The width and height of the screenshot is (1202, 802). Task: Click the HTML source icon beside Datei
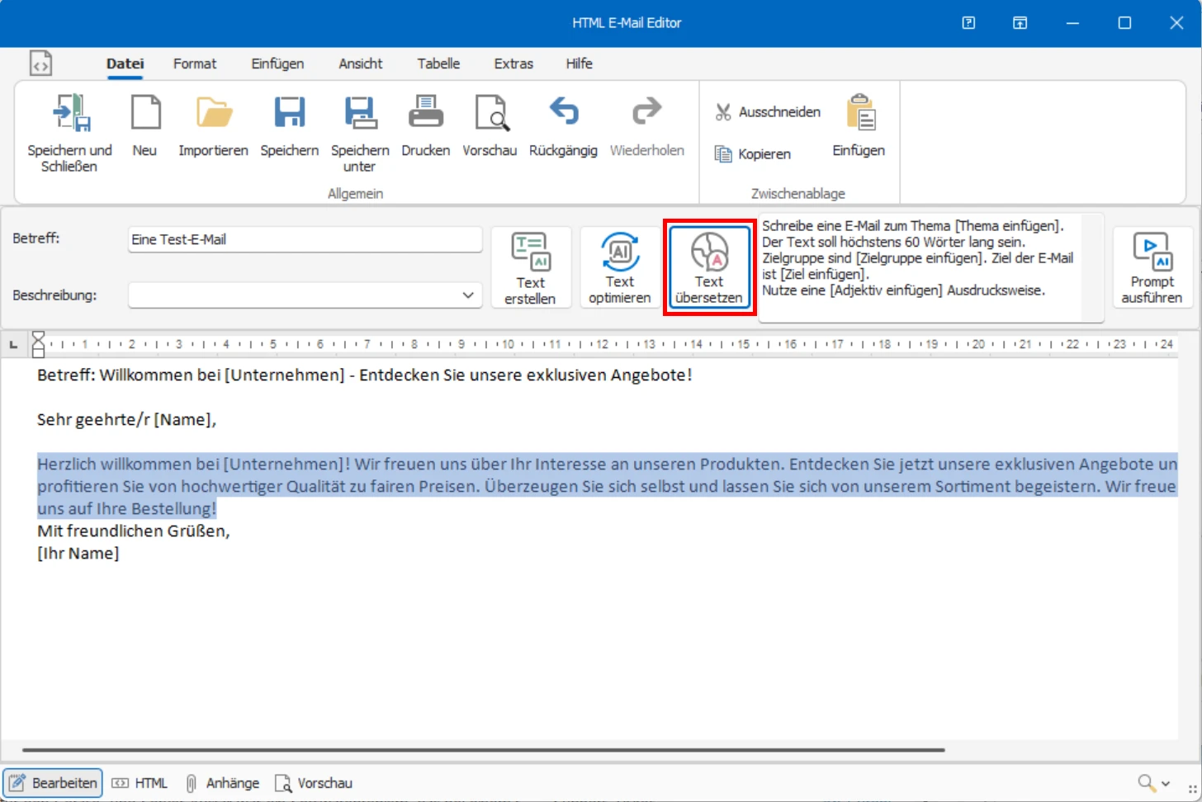pyautogui.click(x=40, y=64)
